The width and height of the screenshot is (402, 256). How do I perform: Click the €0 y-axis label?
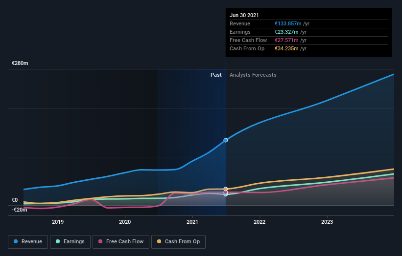point(15,200)
